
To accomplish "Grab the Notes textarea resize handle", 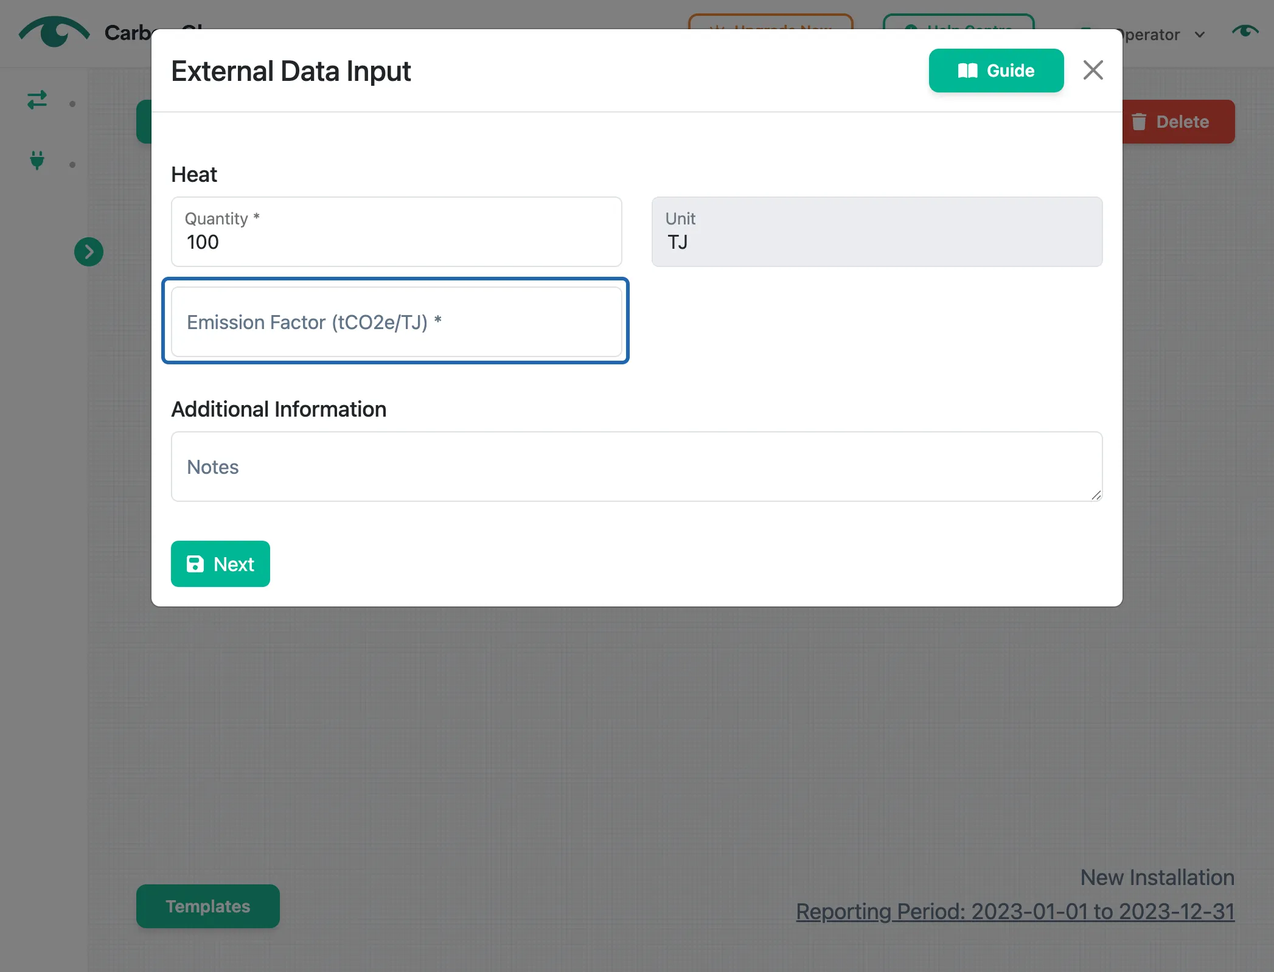I will [x=1096, y=495].
